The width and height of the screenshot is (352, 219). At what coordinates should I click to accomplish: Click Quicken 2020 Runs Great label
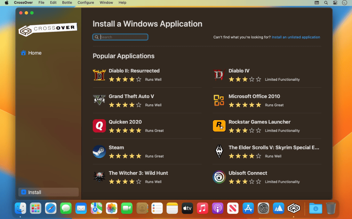click(x=154, y=131)
